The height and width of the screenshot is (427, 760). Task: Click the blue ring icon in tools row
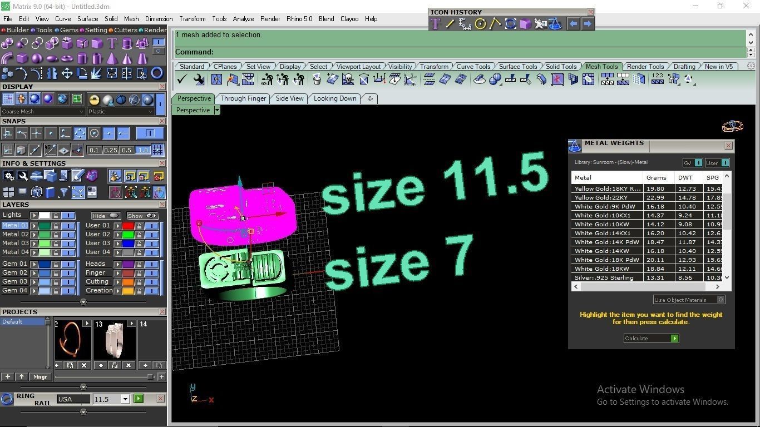point(157,73)
